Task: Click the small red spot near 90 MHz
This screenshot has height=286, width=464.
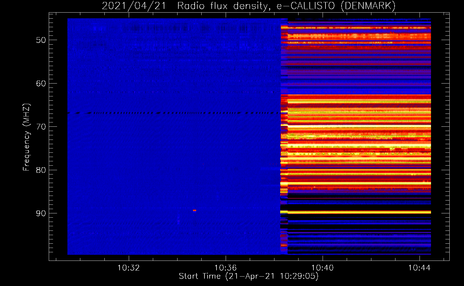Action: pyautogui.click(x=194, y=210)
